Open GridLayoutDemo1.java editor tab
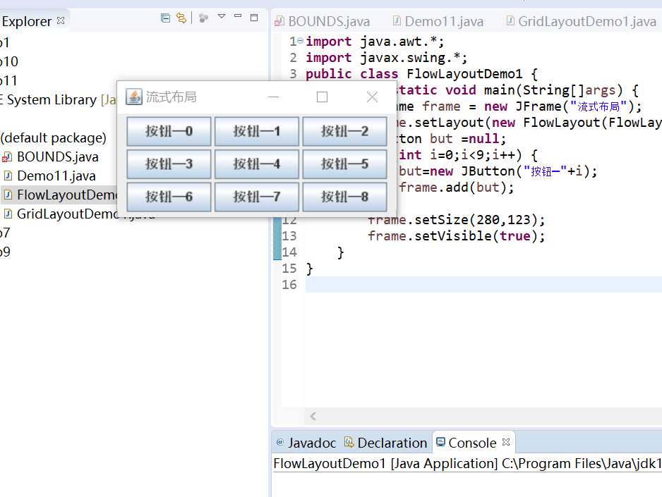662x497 pixels. (x=586, y=21)
